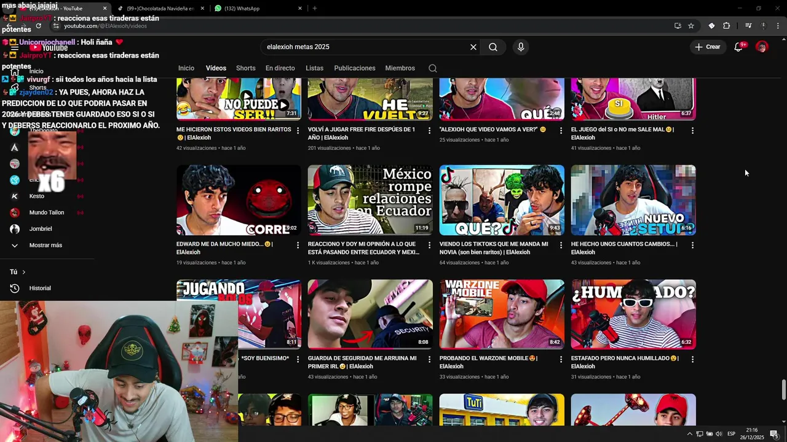Bookmark this page with the star

[691, 26]
